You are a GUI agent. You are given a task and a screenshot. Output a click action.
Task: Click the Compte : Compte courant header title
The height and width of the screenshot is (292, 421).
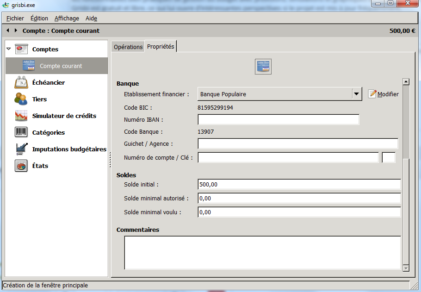click(x=61, y=31)
